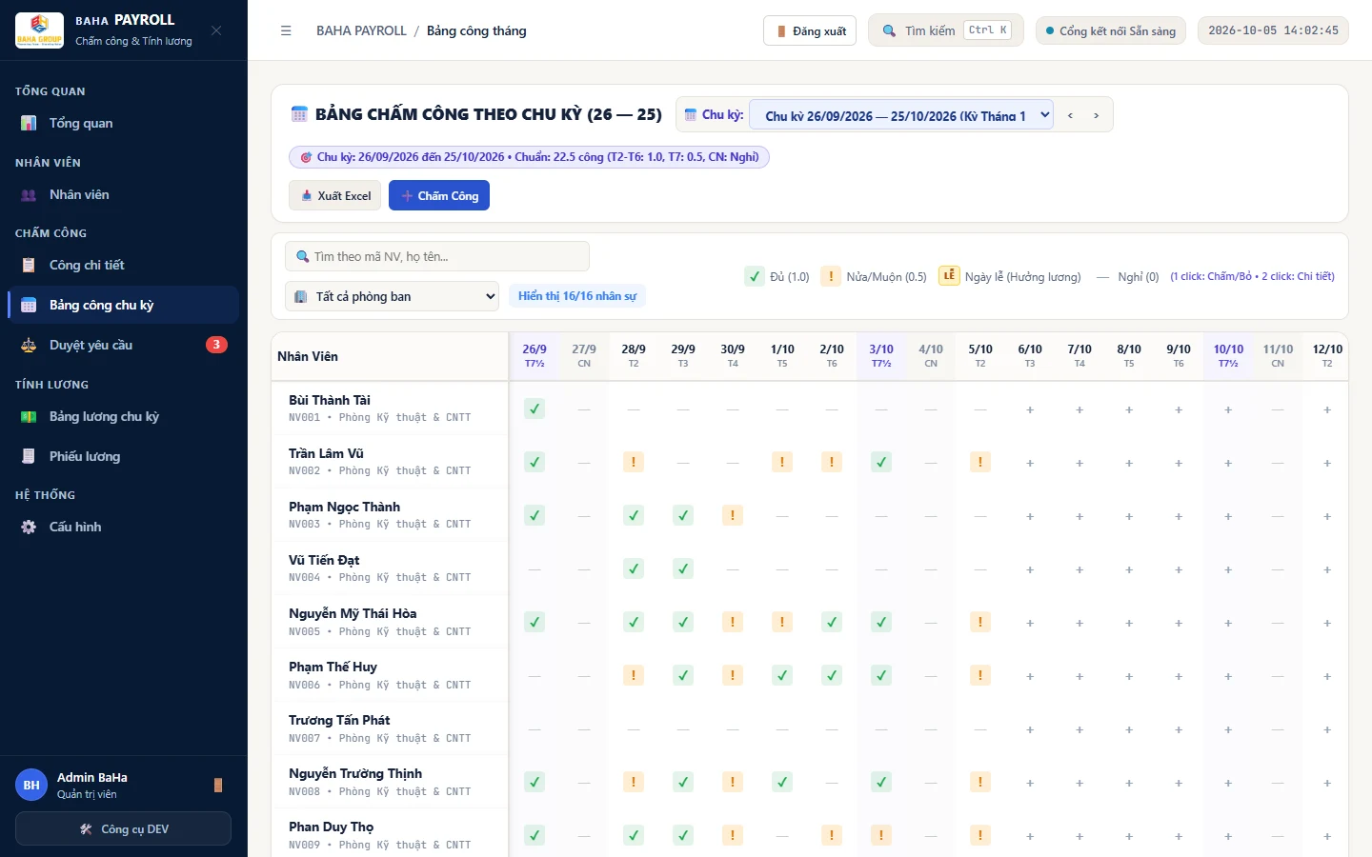Go to previous cycle with left chevron
The image size is (1372, 857).
coord(1070,115)
